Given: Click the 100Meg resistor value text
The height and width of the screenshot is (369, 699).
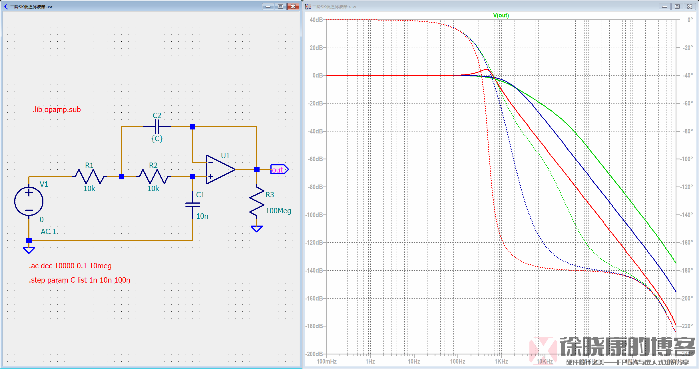Looking at the screenshot, I should click(278, 211).
